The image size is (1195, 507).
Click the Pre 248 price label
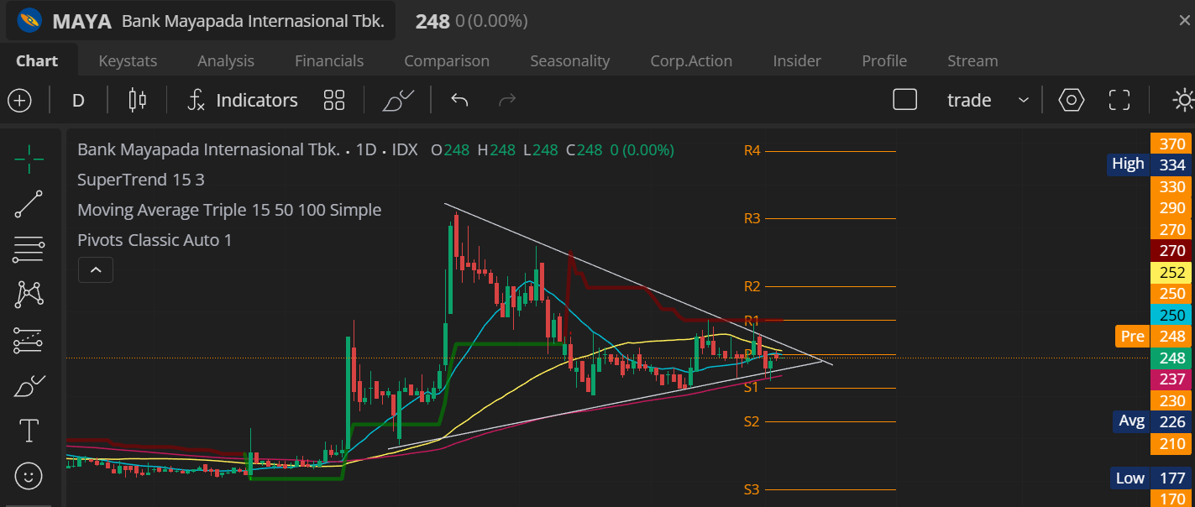[1154, 337]
